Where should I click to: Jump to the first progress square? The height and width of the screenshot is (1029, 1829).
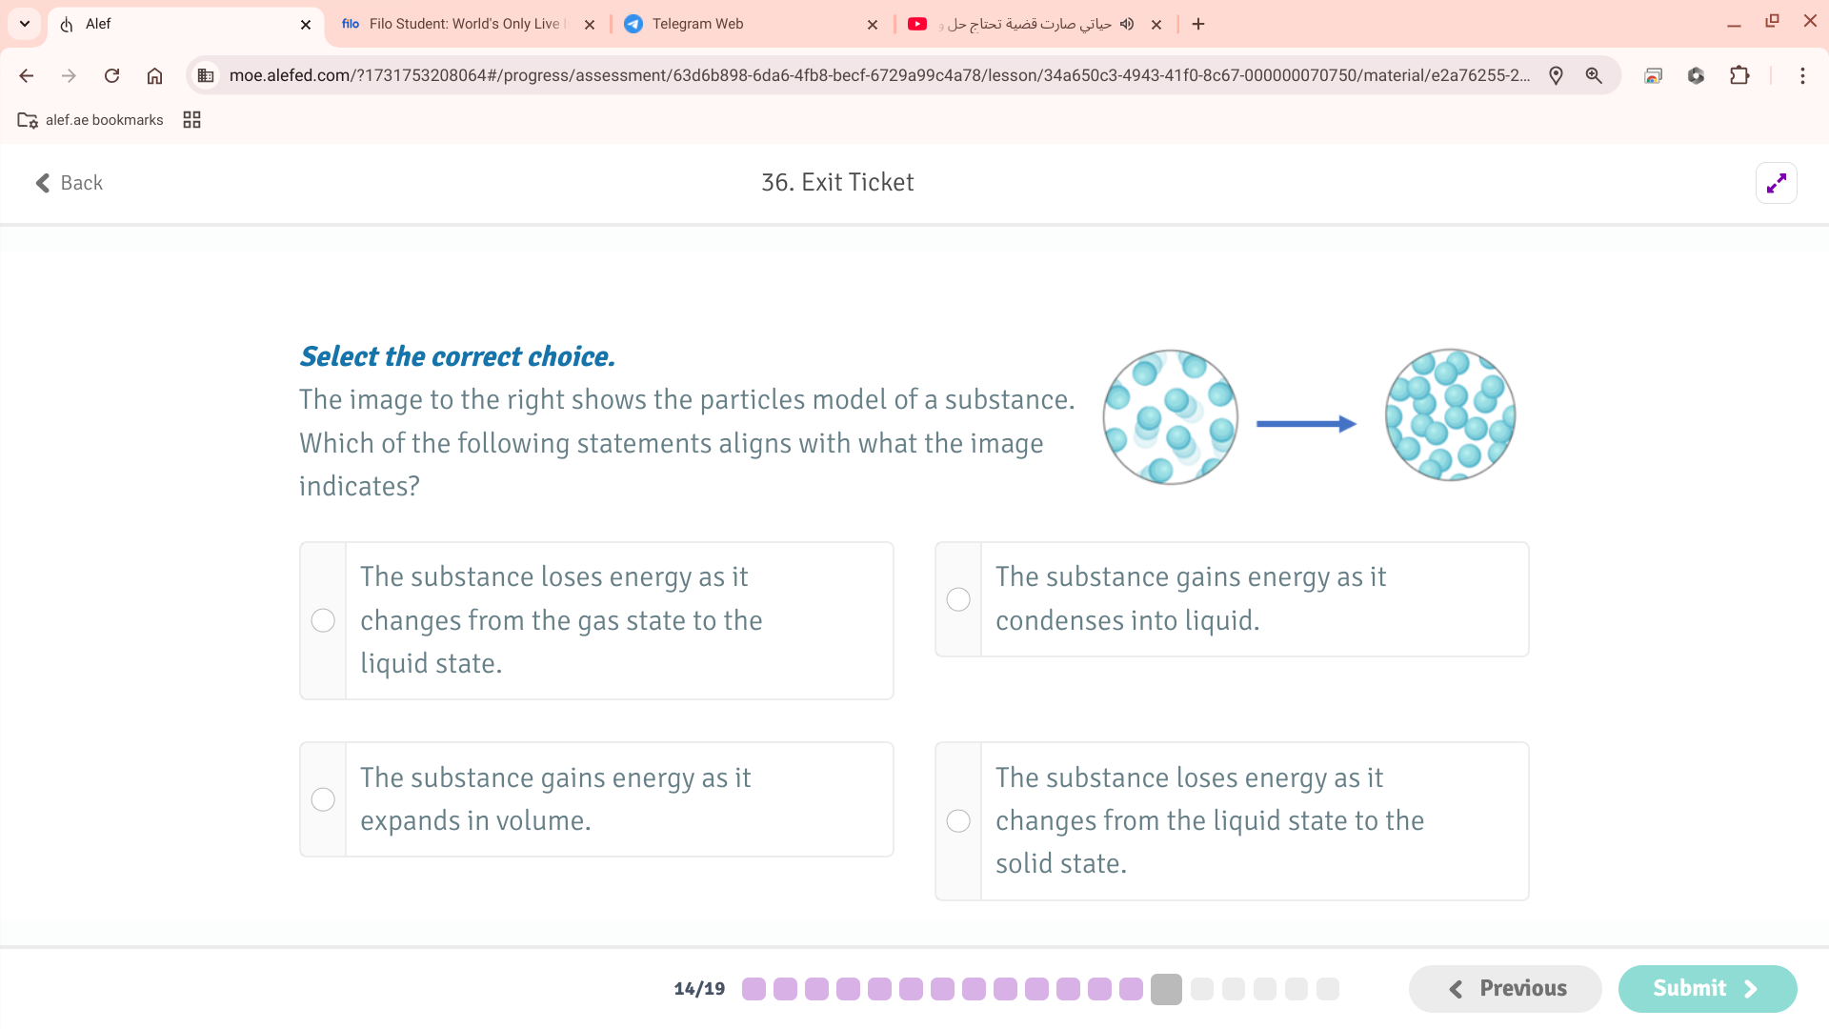754,989
